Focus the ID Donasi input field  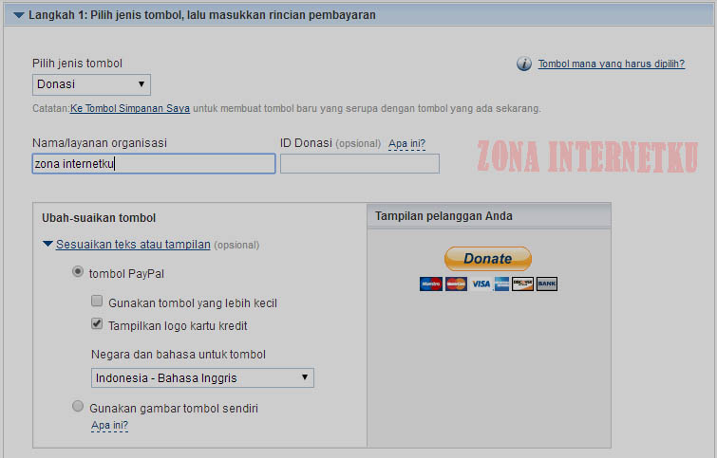click(x=360, y=163)
